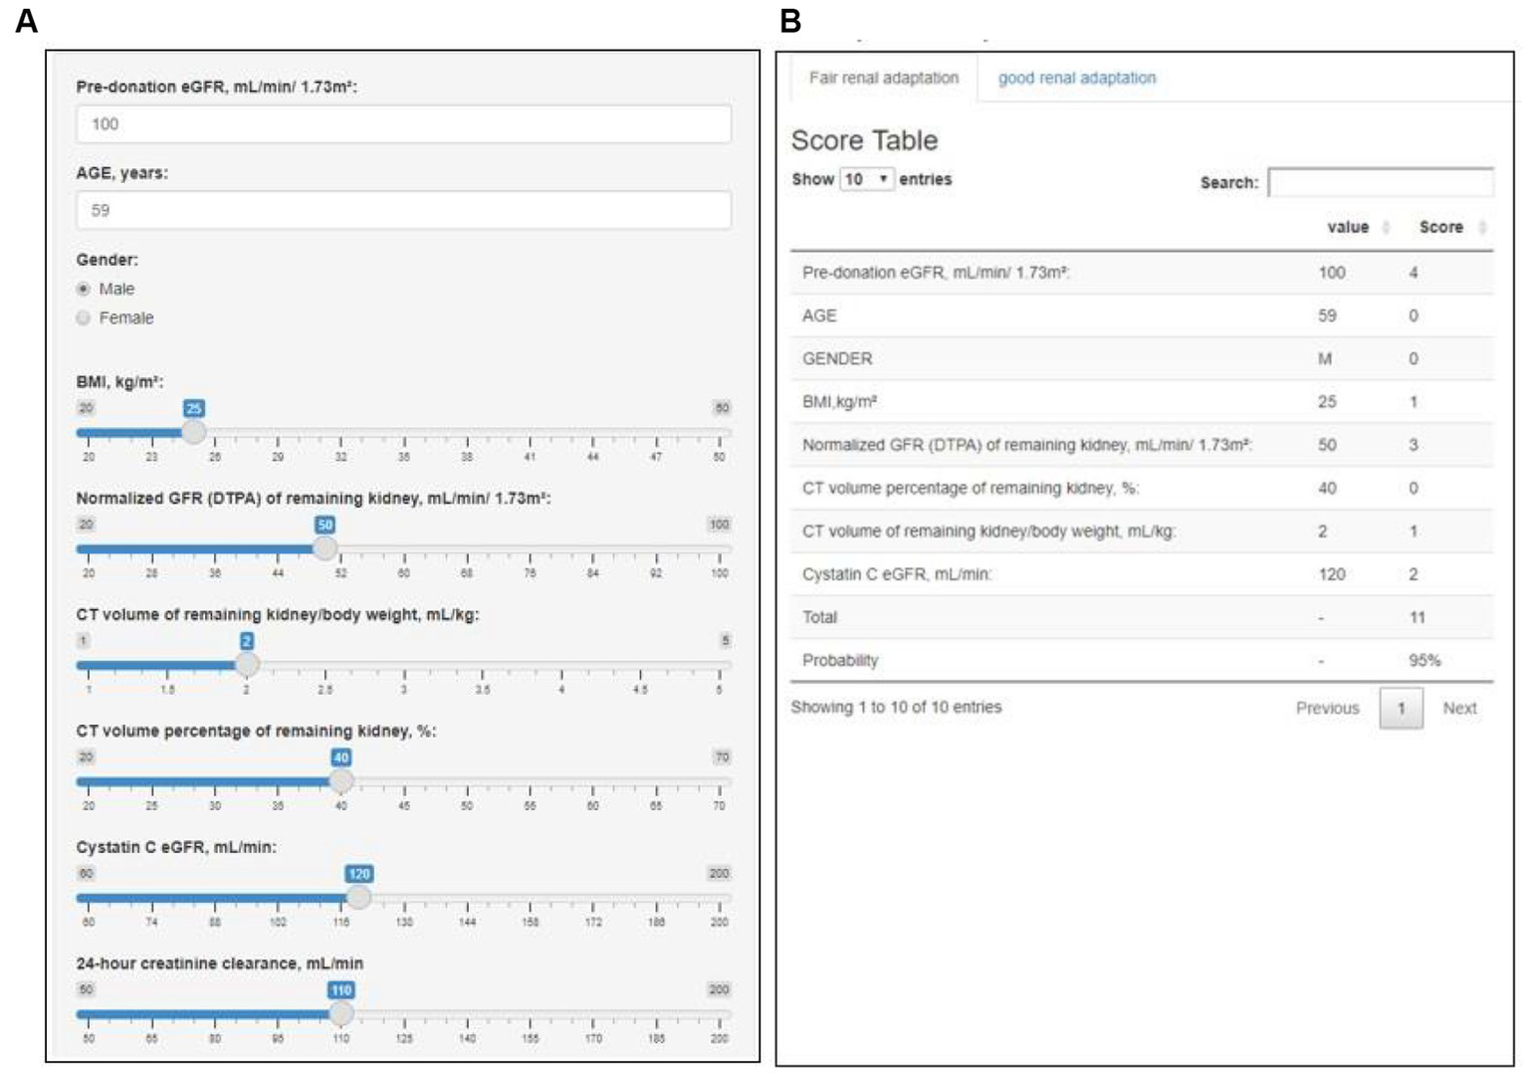Click the Score Table search box
Screen dimensions: 1528x1074
pos(1380,183)
